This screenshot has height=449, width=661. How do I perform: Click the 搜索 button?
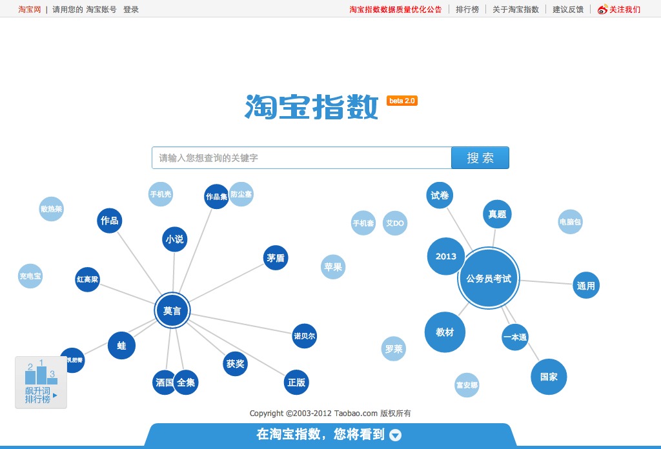click(480, 158)
